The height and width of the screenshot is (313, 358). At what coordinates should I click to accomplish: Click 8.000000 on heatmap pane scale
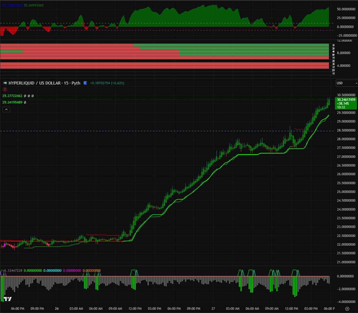click(344, 53)
